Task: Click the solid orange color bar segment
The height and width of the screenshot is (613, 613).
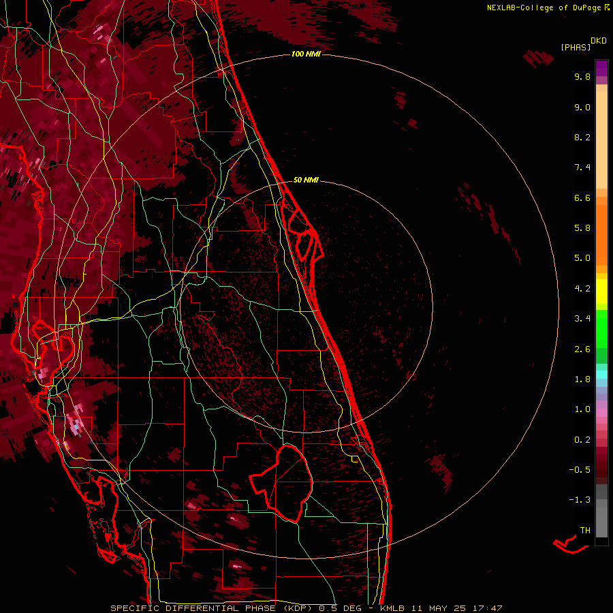Action: click(x=601, y=235)
